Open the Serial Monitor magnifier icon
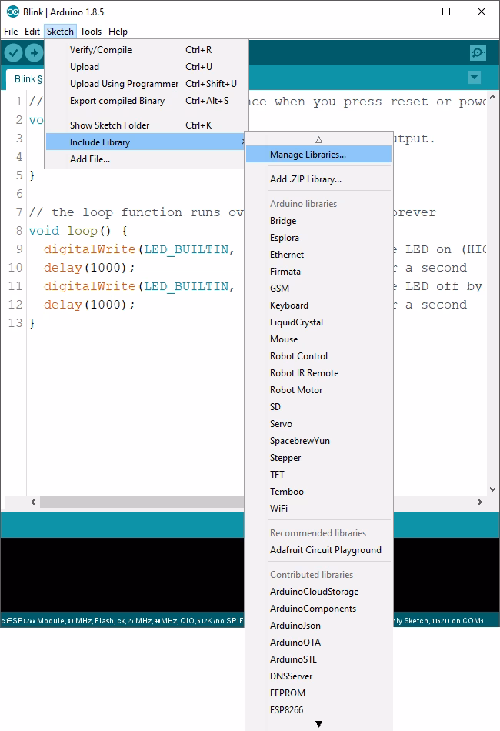Viewport: 500px width, 731px height. (478, 52)
